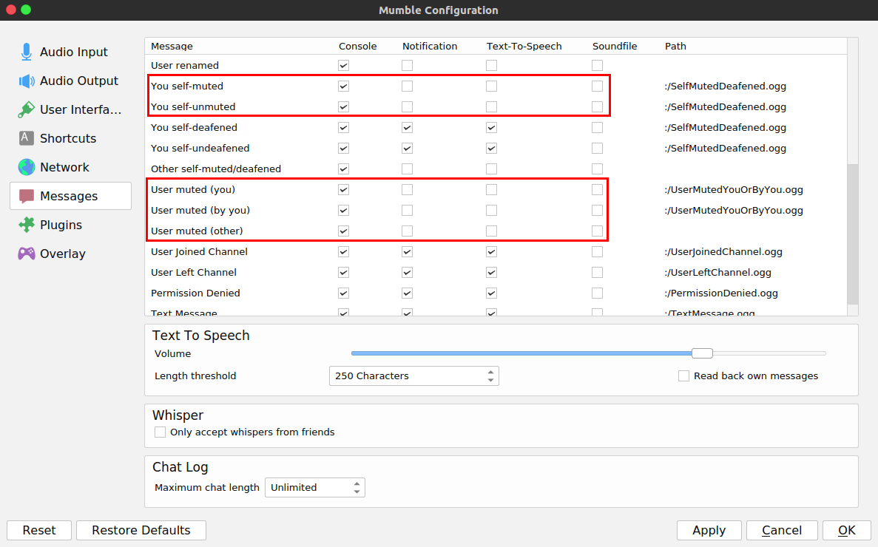Click the Reset button

pyautogui.click(x=39, y=530)
